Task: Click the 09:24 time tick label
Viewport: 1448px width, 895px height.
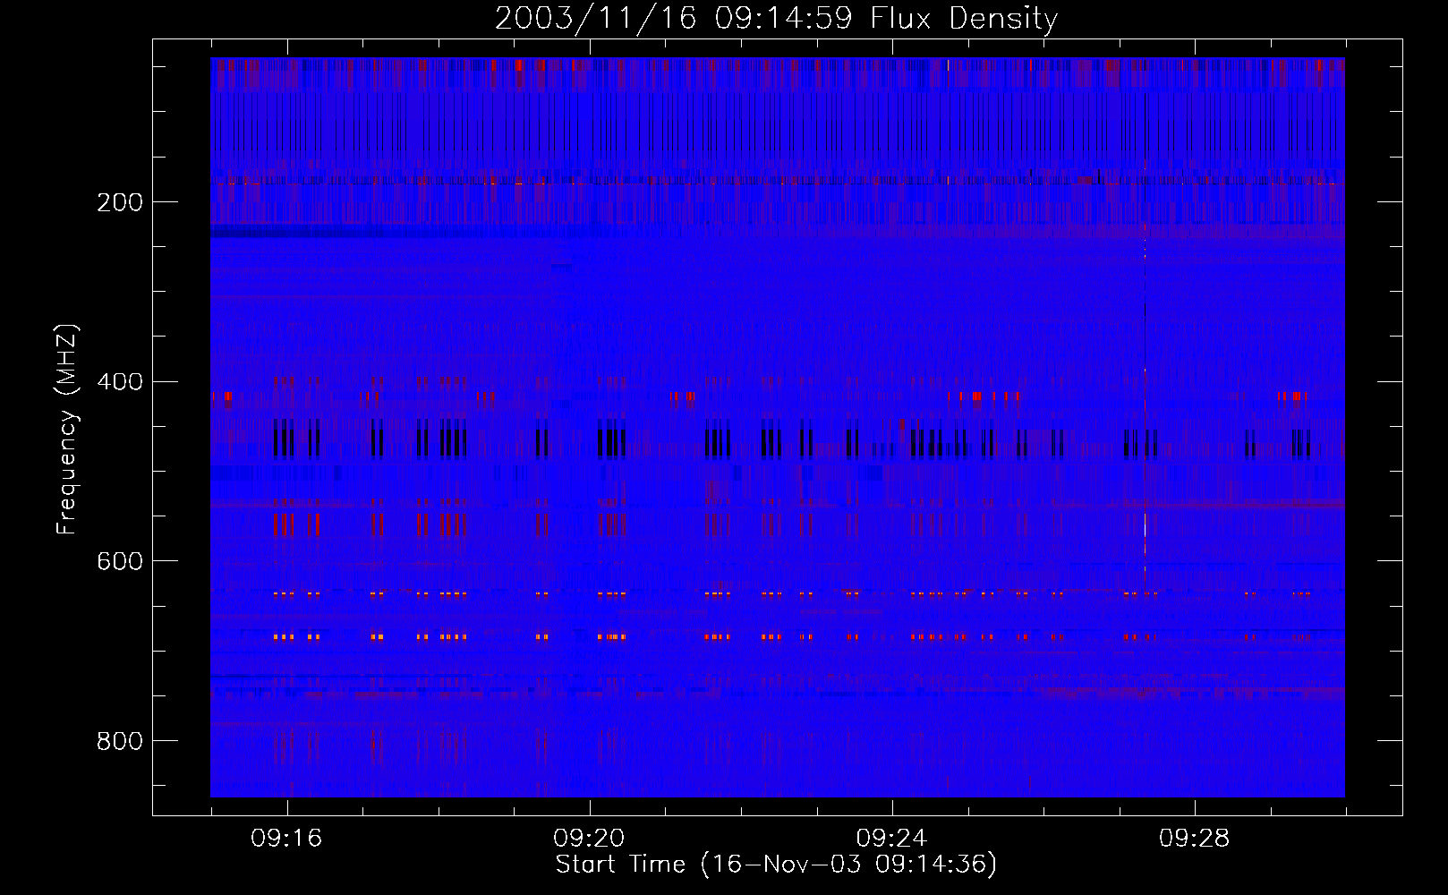Action: [891, 839]
